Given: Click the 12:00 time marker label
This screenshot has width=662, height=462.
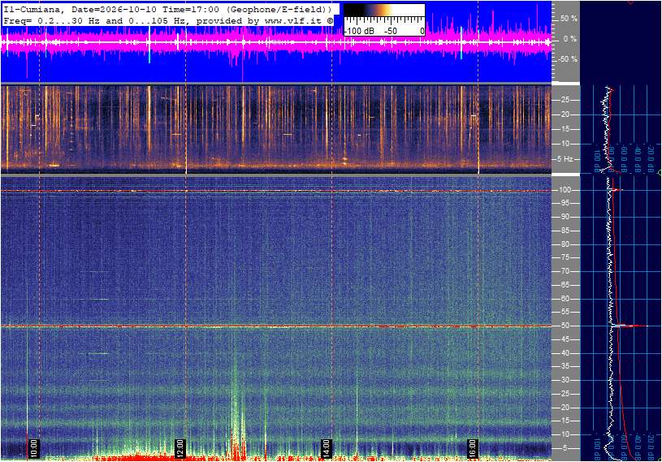Looking at the screenshot, I should 180,447.
